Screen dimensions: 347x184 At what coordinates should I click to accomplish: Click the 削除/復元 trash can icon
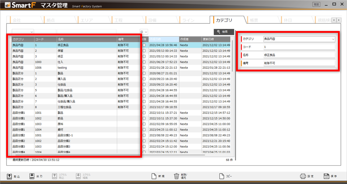176,176
